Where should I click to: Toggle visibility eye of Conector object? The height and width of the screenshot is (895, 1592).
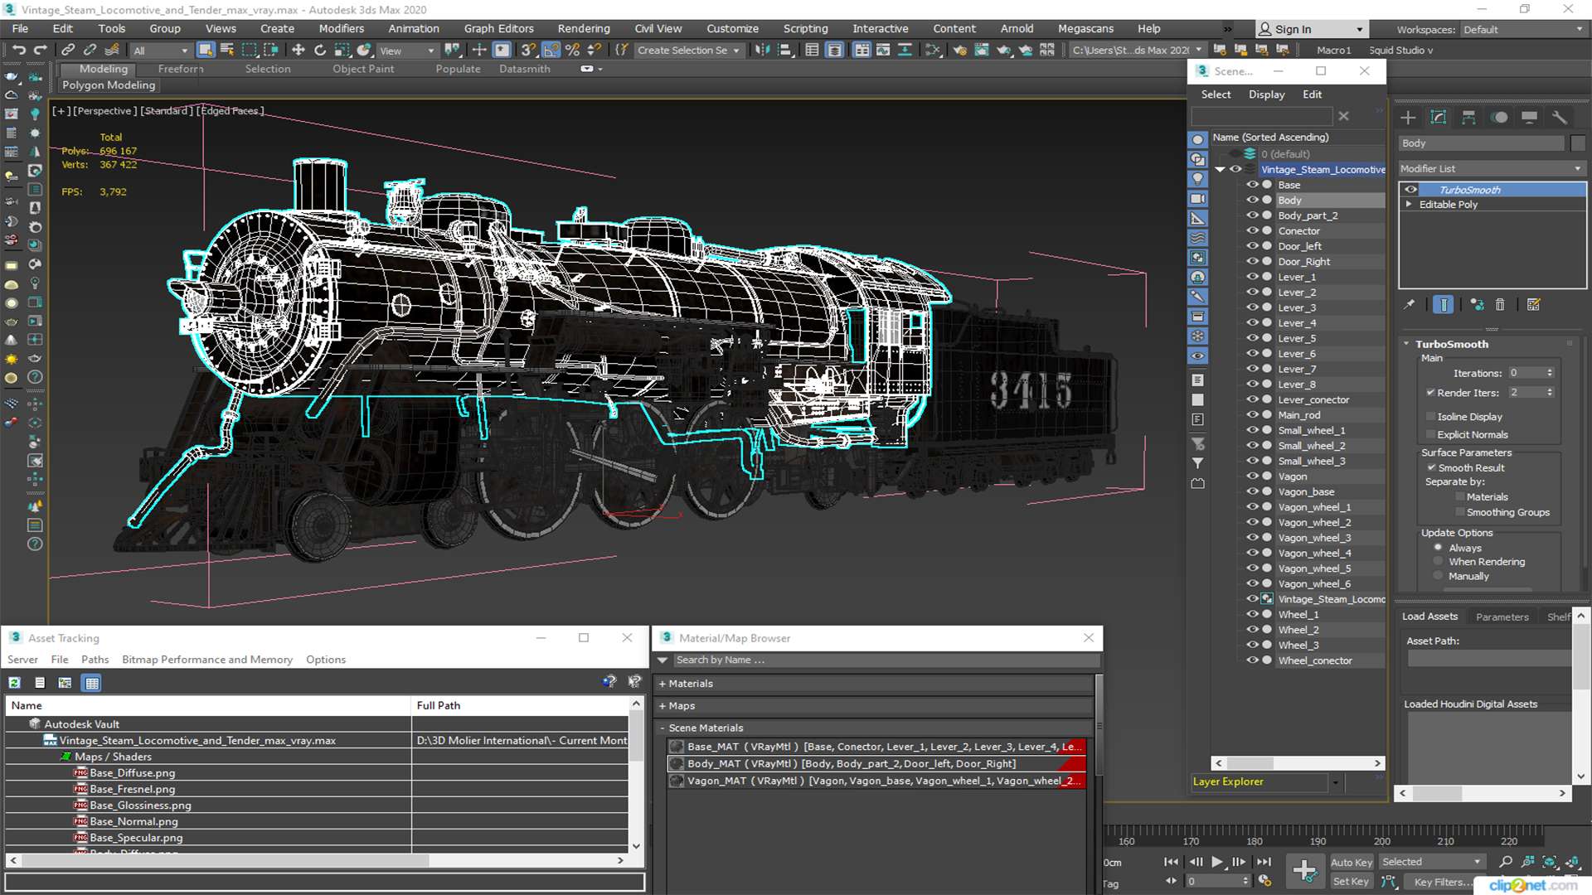pos(1252,230)
